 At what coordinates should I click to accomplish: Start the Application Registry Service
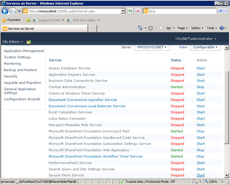tap(201, 75)
